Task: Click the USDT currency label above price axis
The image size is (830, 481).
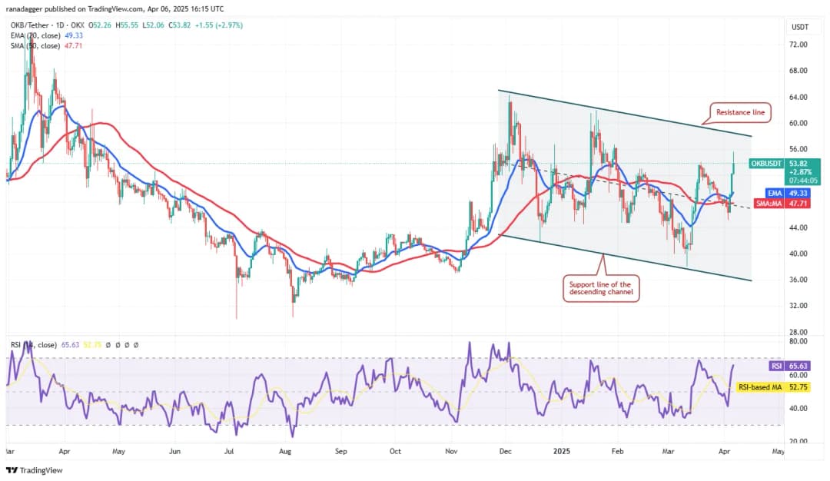Action: pyautogui.click(x=799, y=27)
